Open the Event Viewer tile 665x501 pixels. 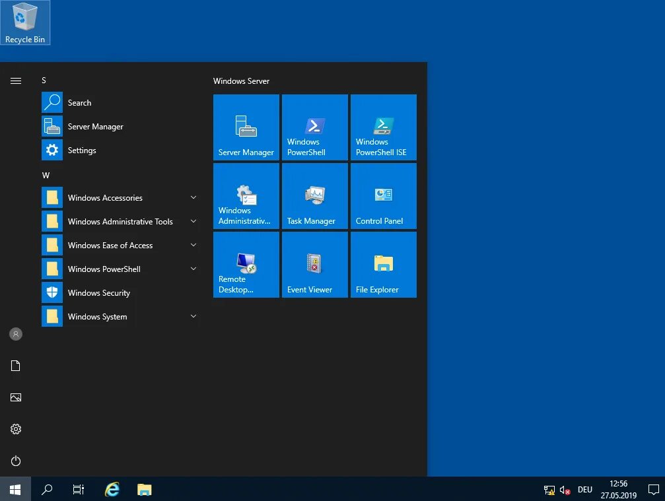tap(315, 265)
